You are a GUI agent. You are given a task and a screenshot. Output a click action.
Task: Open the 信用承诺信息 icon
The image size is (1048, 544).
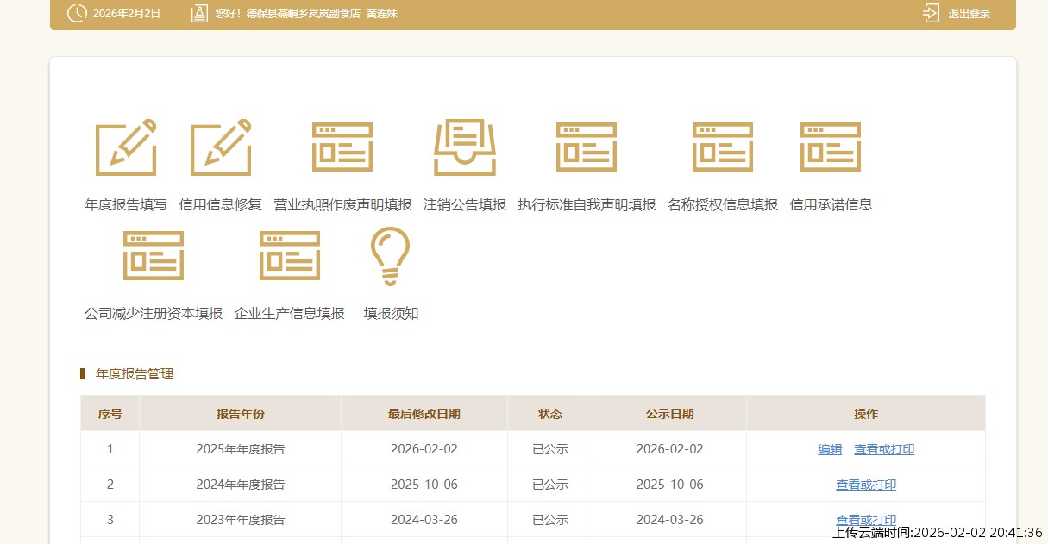click(x=831, y=147)
